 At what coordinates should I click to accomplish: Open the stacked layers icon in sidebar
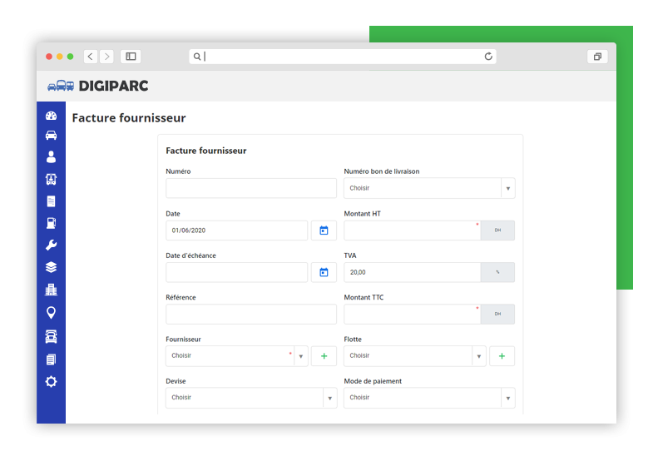[52, 267]
